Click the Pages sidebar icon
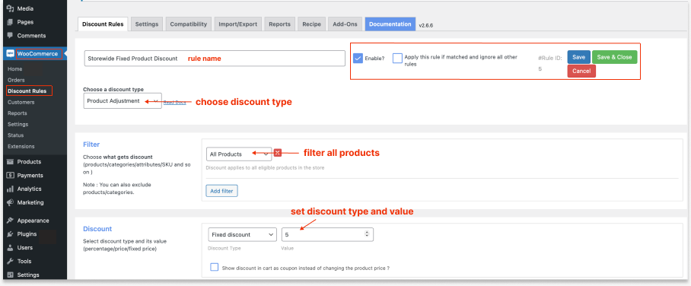Viewport: 691px width, 286px height. (10, 22)
